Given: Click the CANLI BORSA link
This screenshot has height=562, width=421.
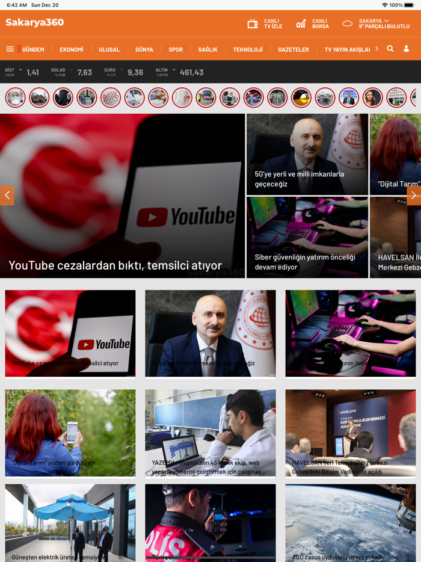Looking at the screenshot, I should (321, 23).
